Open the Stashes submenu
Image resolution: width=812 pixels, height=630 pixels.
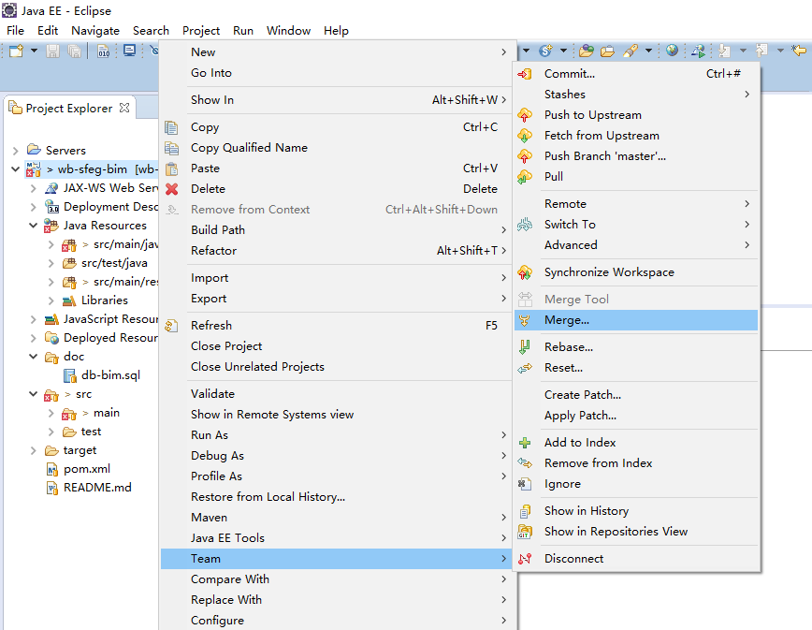[x=636, y=95]
